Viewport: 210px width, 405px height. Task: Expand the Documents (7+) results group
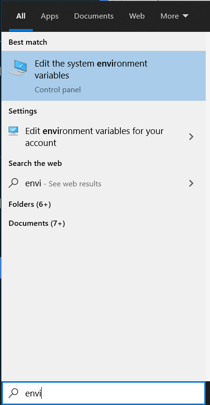pos(37,223)
